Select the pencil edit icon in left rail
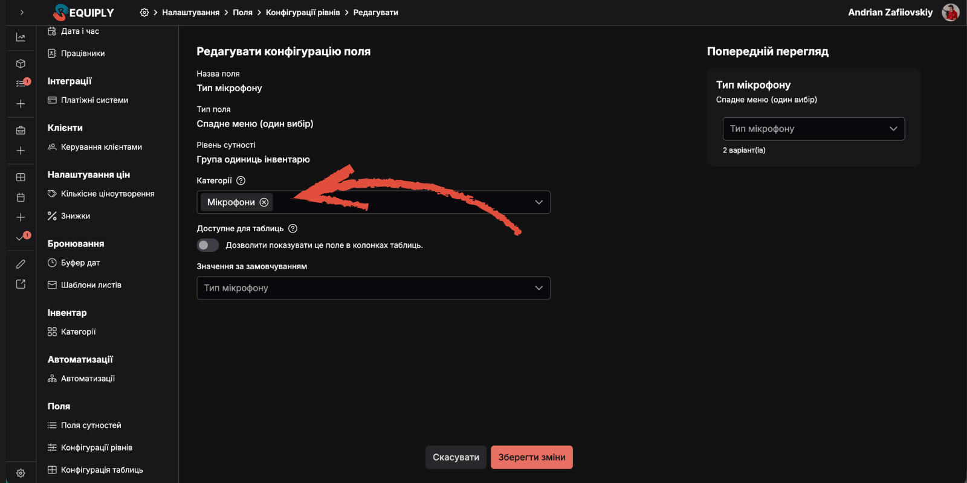 pos(20,263)
